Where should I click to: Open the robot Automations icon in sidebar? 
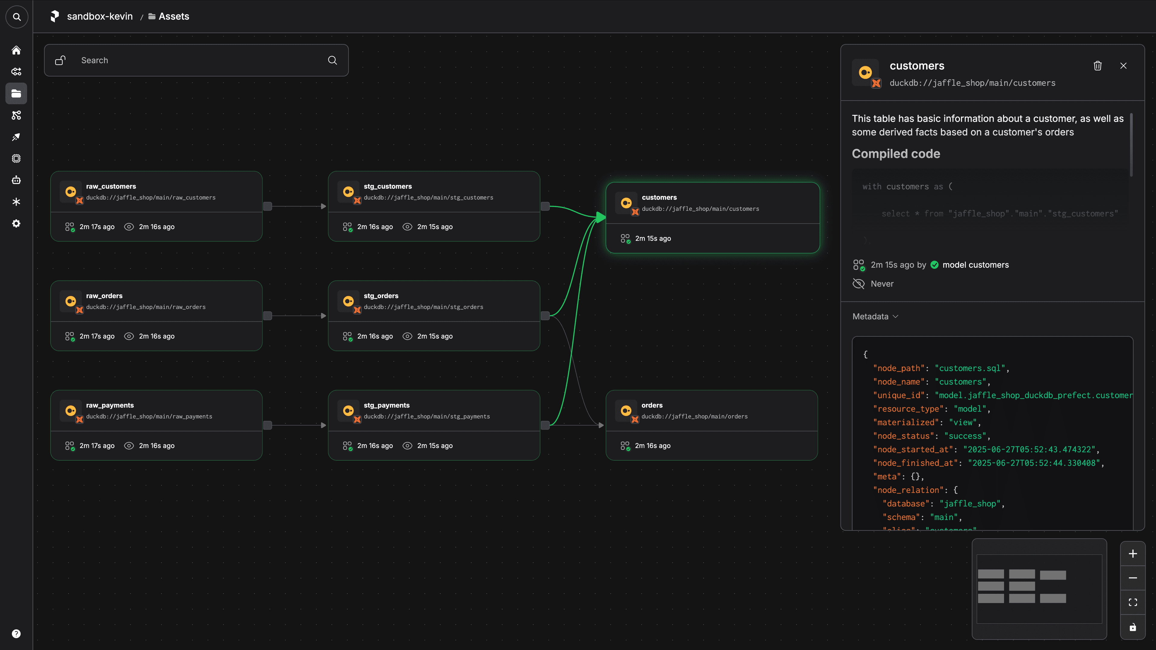point(16,180)
